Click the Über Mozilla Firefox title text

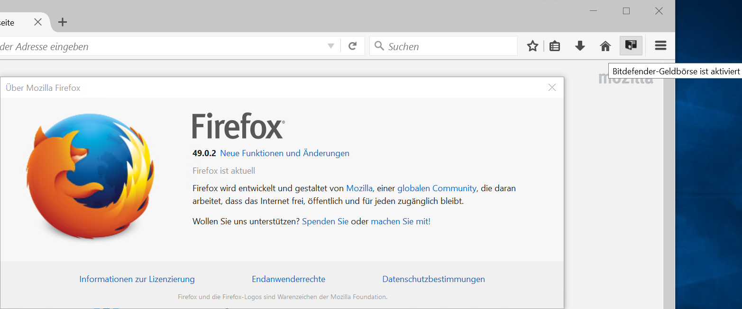[x=43, y=88]
